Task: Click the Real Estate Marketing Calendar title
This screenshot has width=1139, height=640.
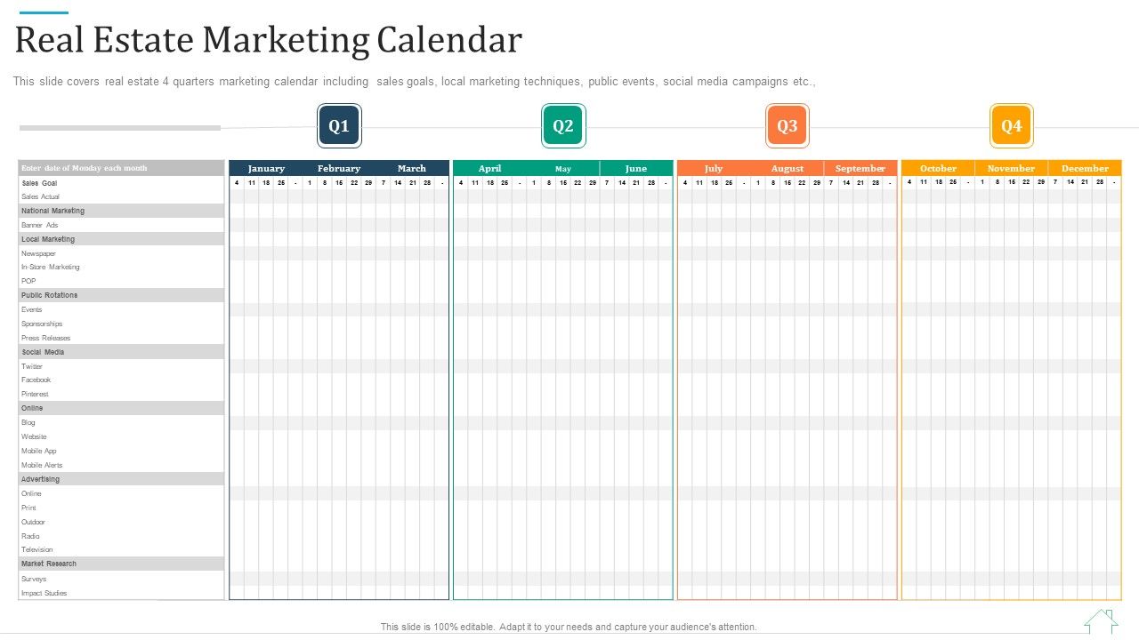Action: [269, 41]
